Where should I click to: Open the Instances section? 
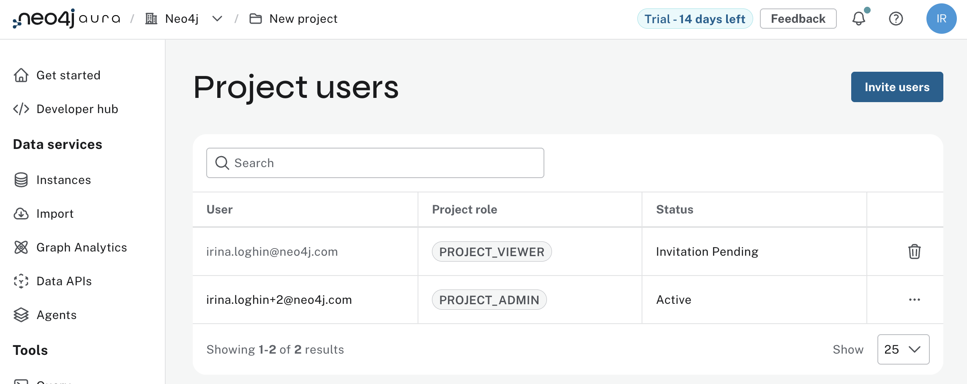[63, 180]
